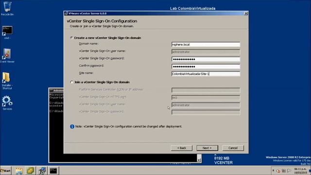Click the Back button
This screenshot has width=311, height=175.
[181, 148]
